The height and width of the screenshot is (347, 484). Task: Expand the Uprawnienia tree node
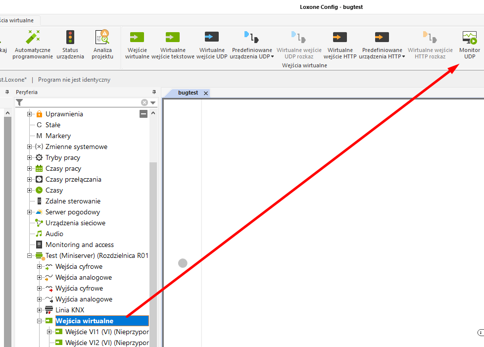tap(30, 114)
